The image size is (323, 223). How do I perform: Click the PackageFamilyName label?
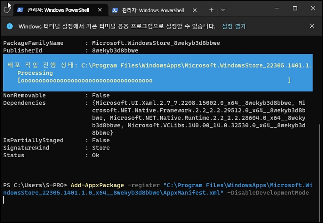[x=33, y=43]
